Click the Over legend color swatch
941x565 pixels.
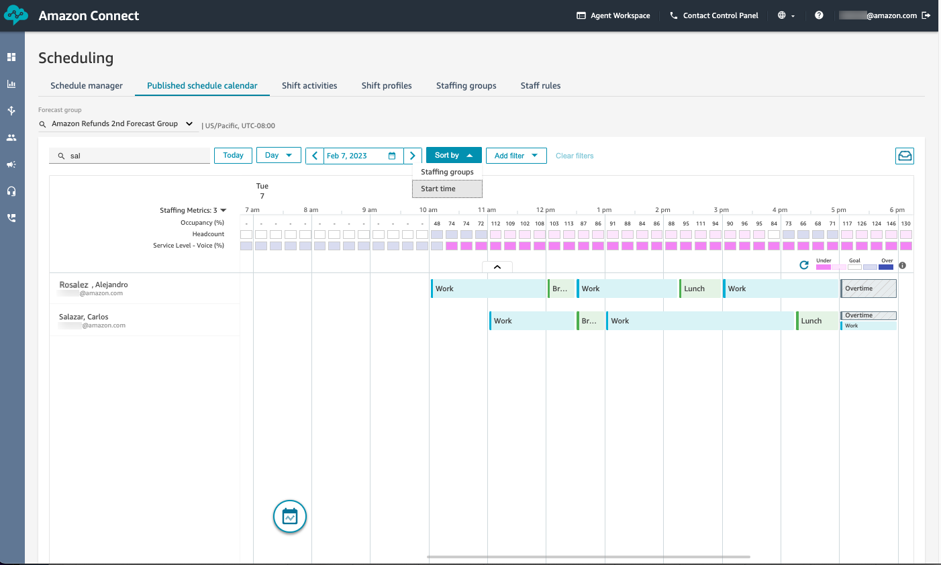coord(886,267)
